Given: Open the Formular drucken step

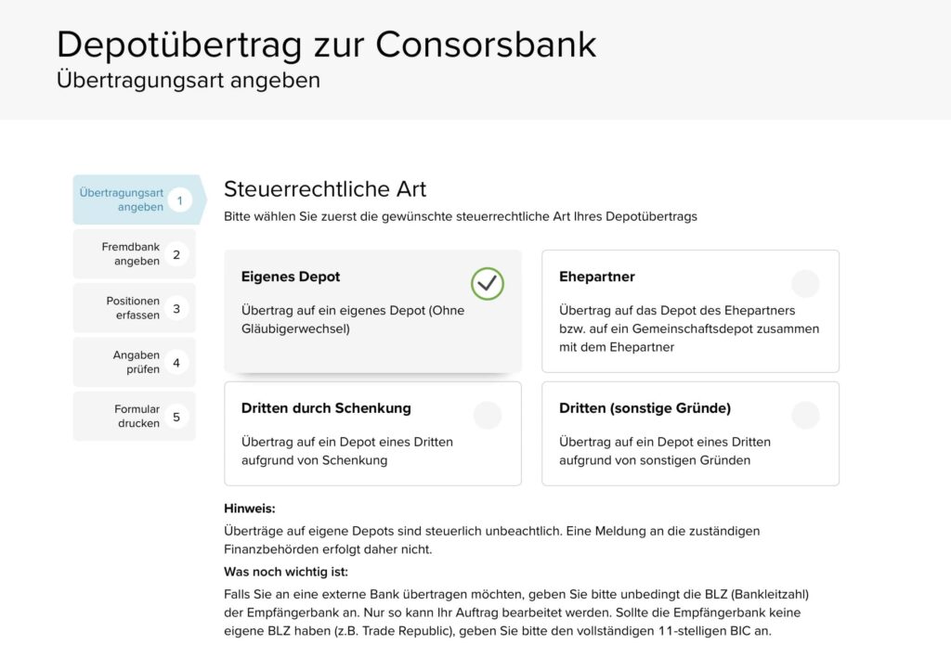Looking at the screenshot, I should coord(134,417).
